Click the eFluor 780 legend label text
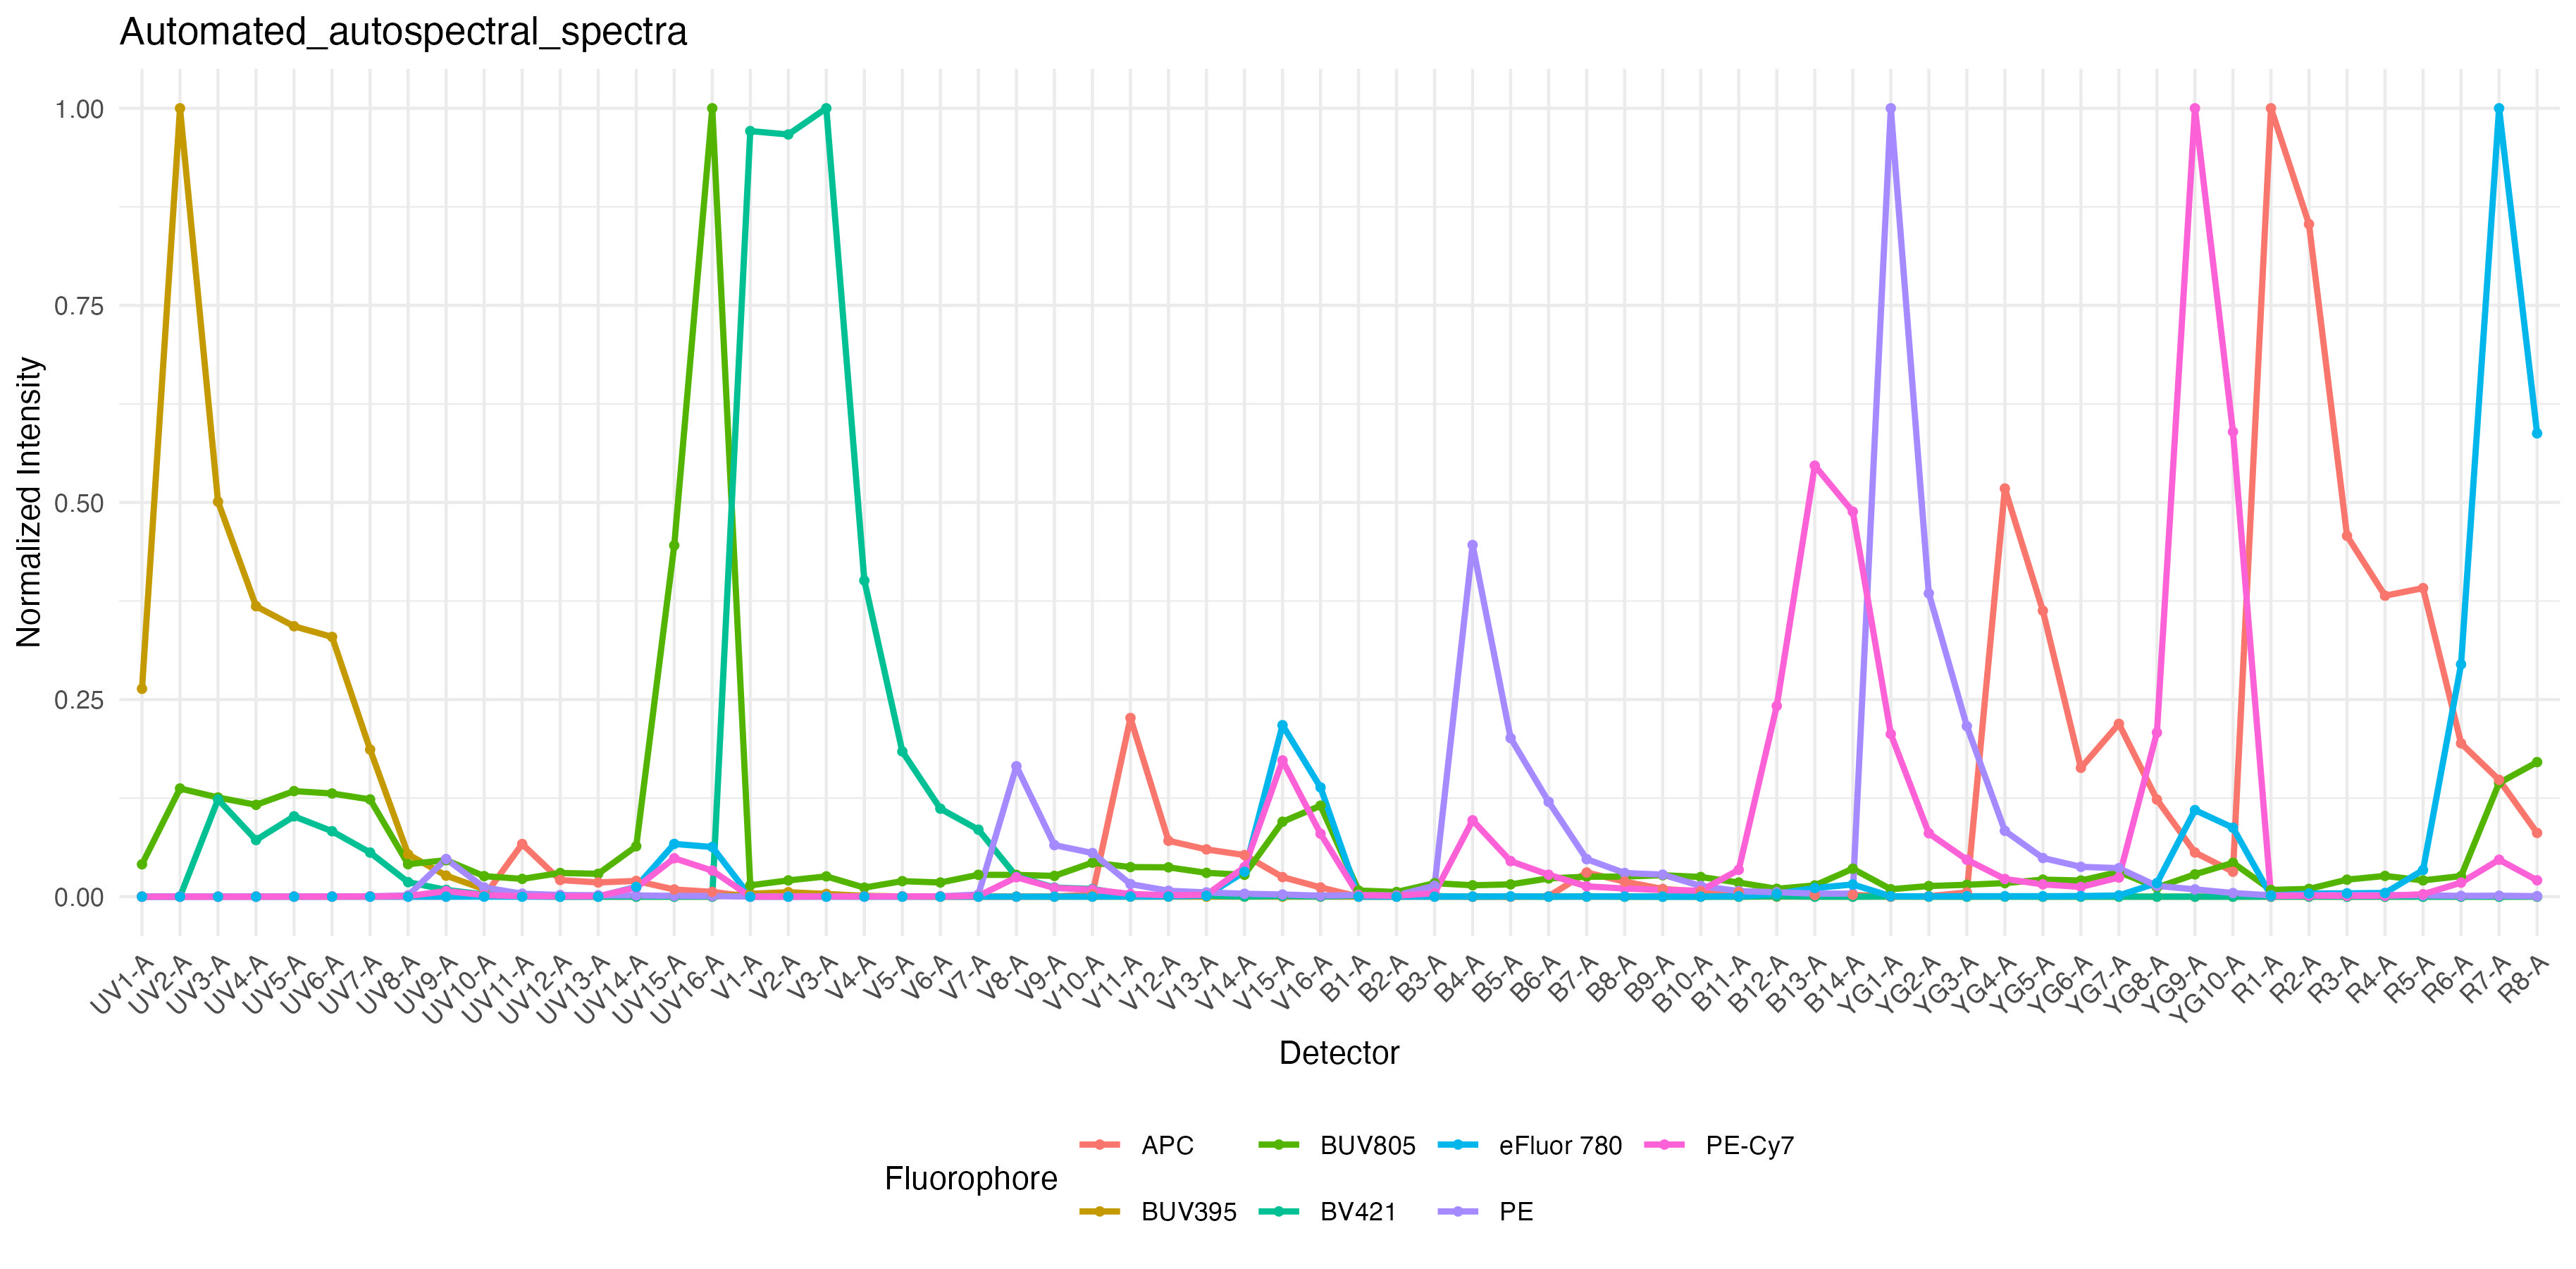 click(1560, 1146)
